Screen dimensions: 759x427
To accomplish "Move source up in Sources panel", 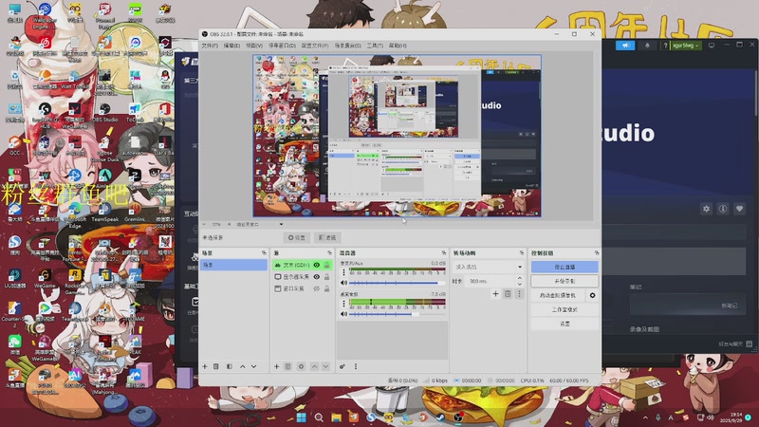I will (315, 366).
